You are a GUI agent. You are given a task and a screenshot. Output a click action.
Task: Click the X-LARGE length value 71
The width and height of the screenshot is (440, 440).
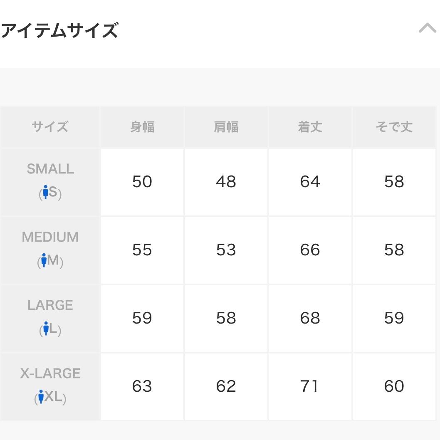click(309, 386)
